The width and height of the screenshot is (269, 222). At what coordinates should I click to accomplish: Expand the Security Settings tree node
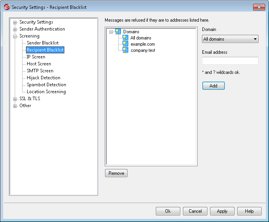tap(15, 22)
